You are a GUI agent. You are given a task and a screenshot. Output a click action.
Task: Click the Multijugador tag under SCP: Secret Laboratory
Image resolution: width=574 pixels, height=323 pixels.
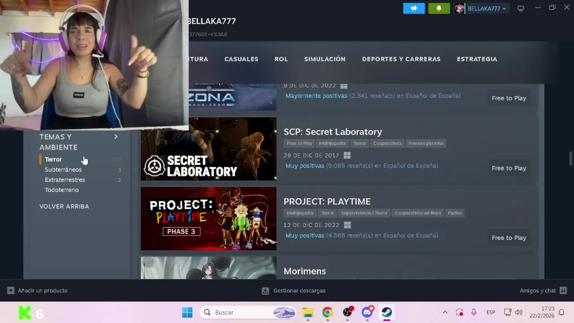point(332,144)
